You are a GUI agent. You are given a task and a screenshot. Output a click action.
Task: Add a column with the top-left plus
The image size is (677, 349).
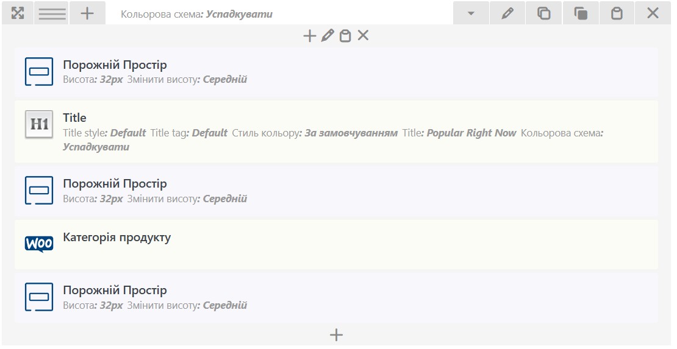87,13
